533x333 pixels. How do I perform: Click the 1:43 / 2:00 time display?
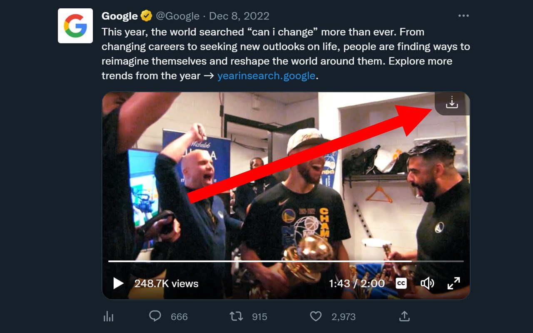click(356, 283)
